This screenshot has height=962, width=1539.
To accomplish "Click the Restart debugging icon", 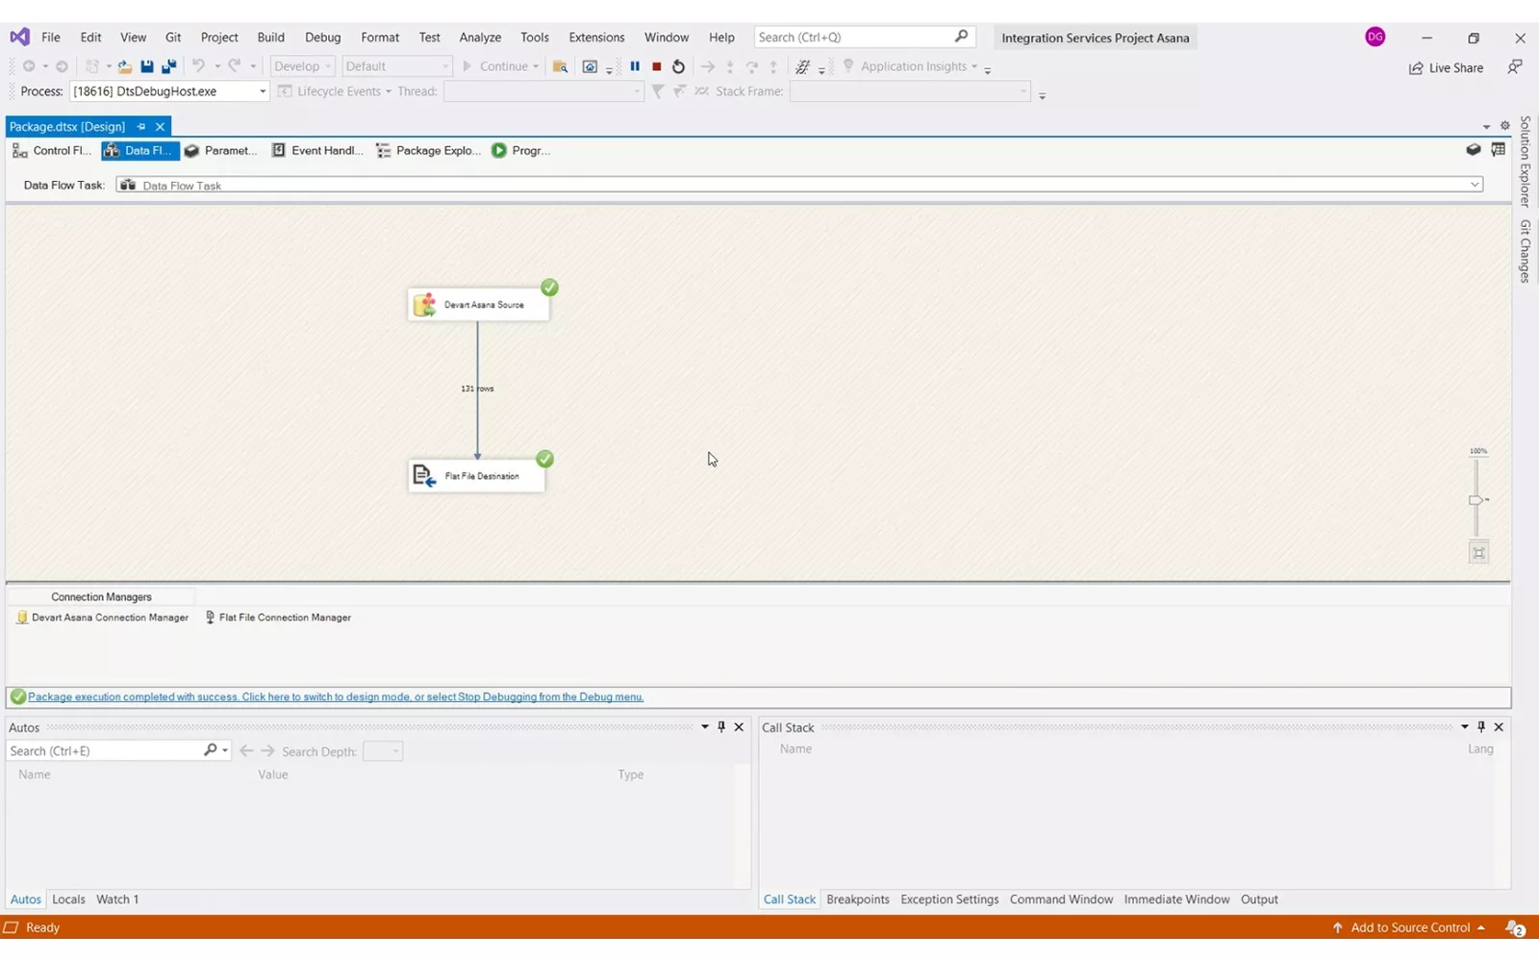I will click(678, 66).
